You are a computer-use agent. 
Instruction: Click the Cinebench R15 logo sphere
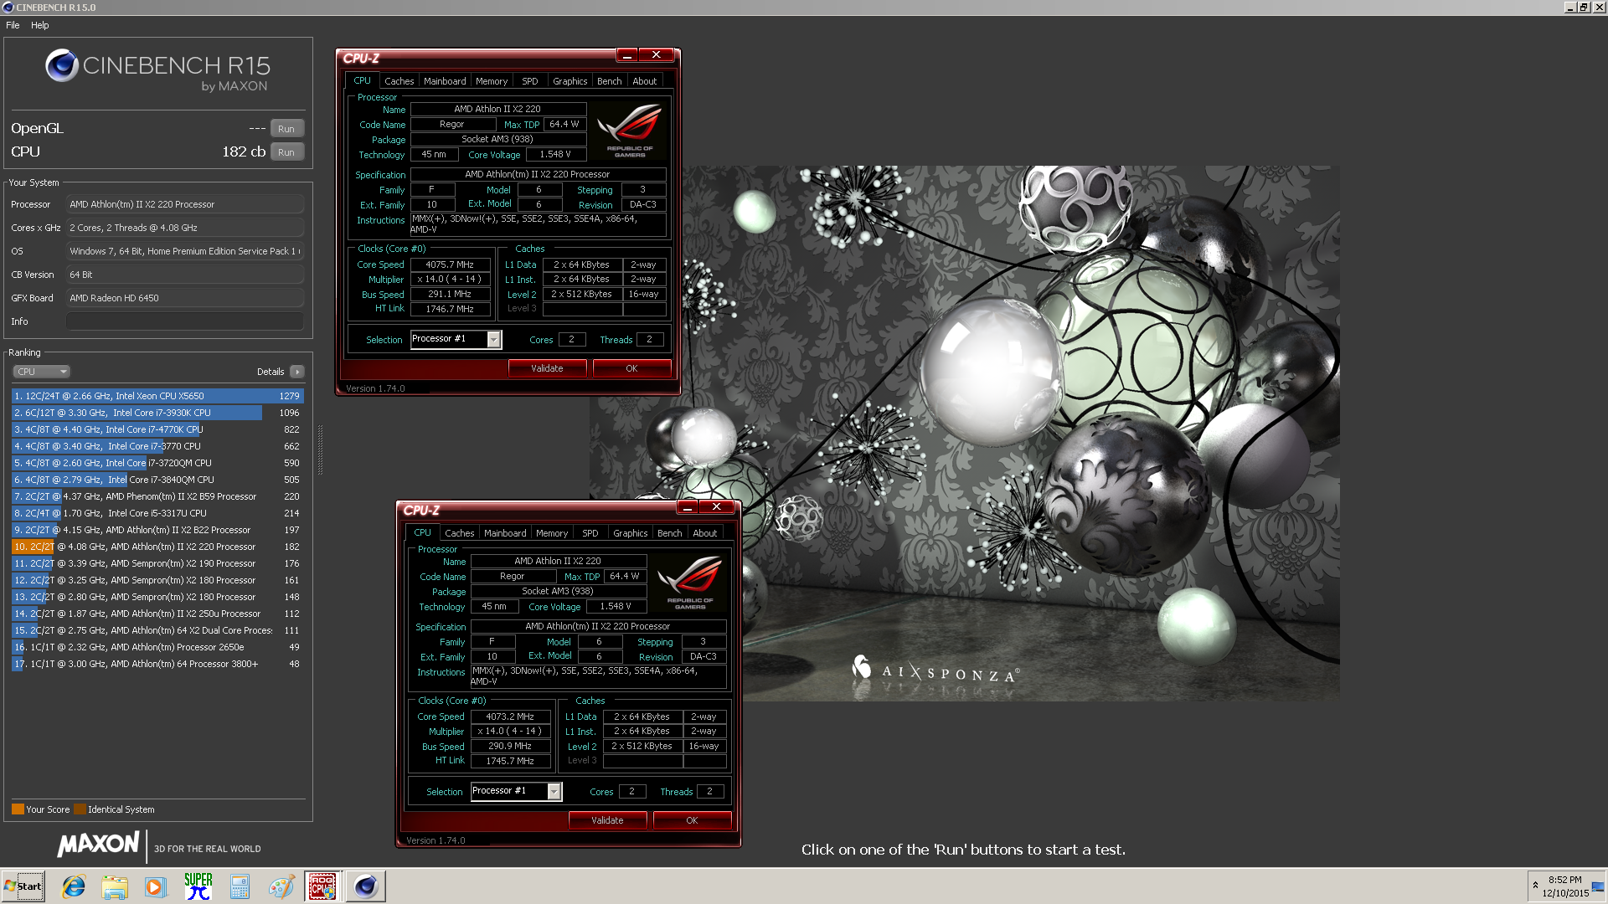62,65
